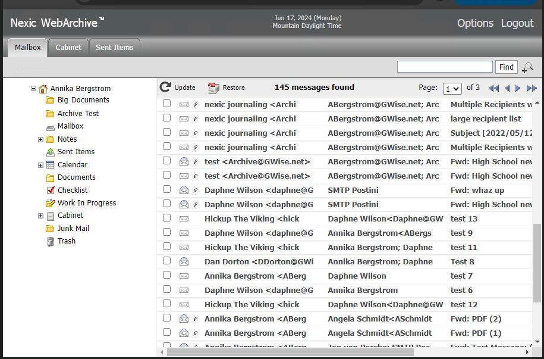Click the Work In Progress icon
Image resolution: width=544 pixels, height=359 pixels.
tap(51, 203)
